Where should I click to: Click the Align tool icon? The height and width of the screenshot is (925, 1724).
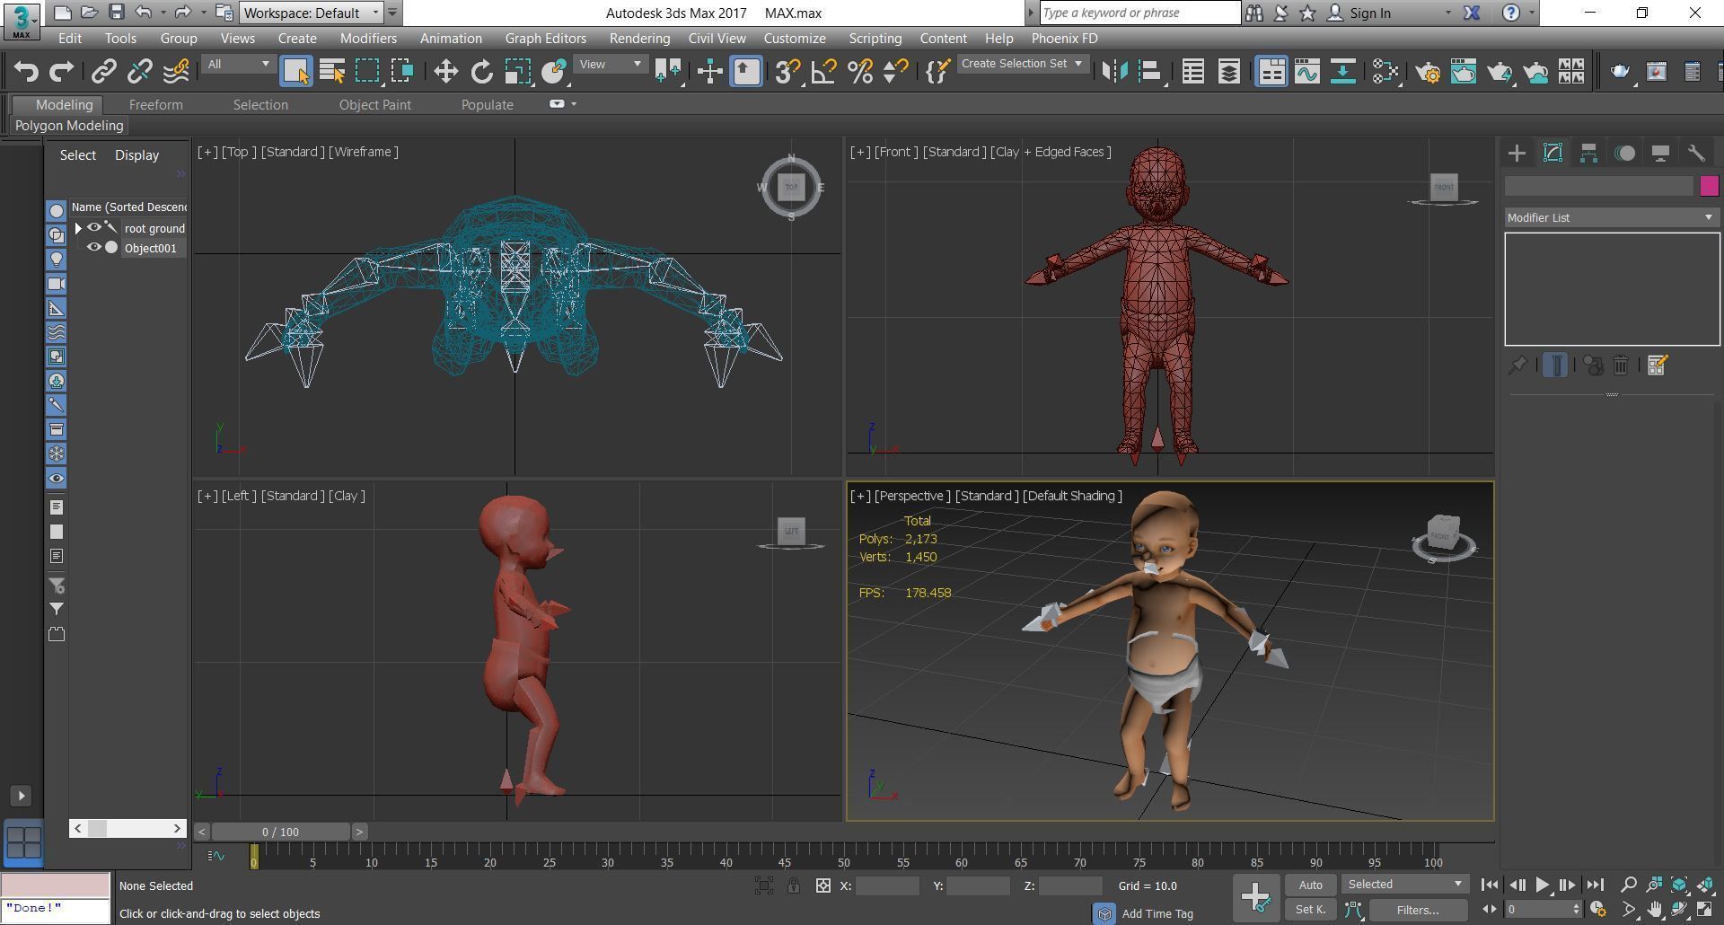(x=1150, y=71)
